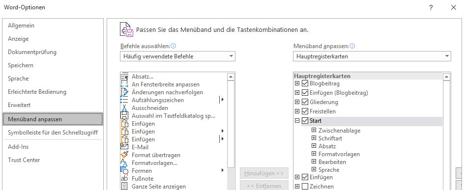The width and height of the screenshot is (465, 190).
Task: Click the Ausschneiden scissors icon
Action: pyautogui.click(x=124, y=108)
